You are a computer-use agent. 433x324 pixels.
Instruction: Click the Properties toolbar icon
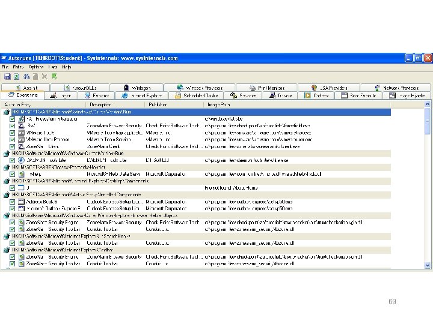click(35, 77)
